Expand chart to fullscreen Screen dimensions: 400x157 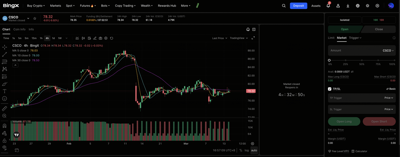point(253,38)
